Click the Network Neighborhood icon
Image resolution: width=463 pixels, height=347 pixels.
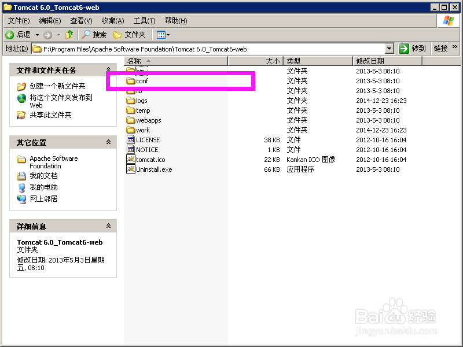tap(21, 199)
